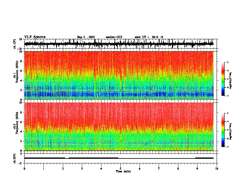Click the "VLF Spectra" plot title
Image resolution: width=244 pixels, height=189 pixels.
tap(35, 37)
